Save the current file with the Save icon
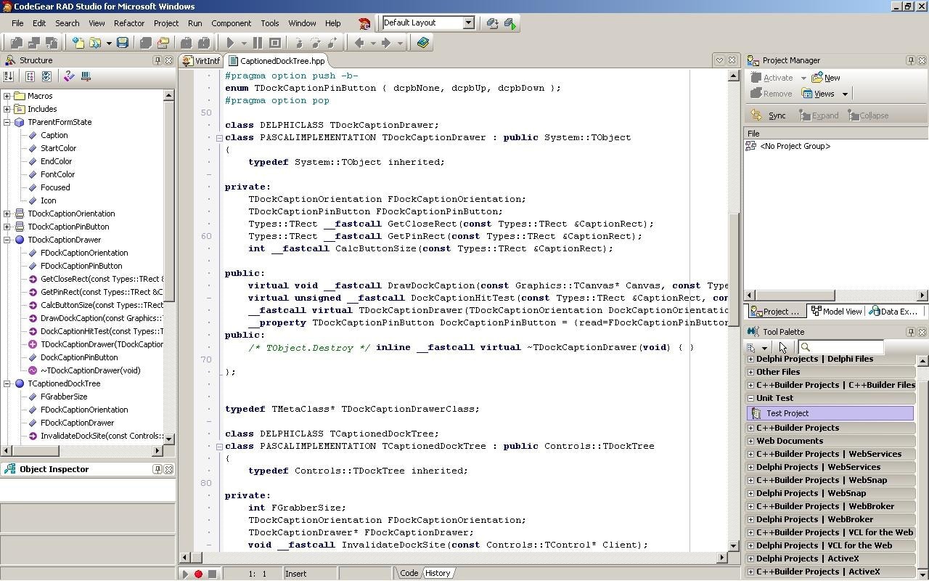This screenshot has width=929, height=581. (123, 43)
